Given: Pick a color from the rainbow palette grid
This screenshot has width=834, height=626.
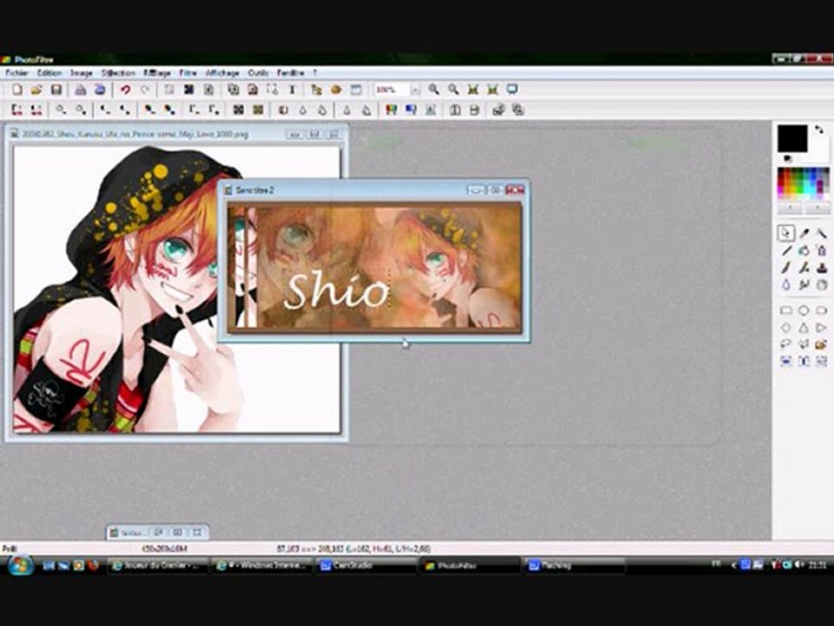Looking at the screenshot, I should pyautogui.click(x=803, y=183).
